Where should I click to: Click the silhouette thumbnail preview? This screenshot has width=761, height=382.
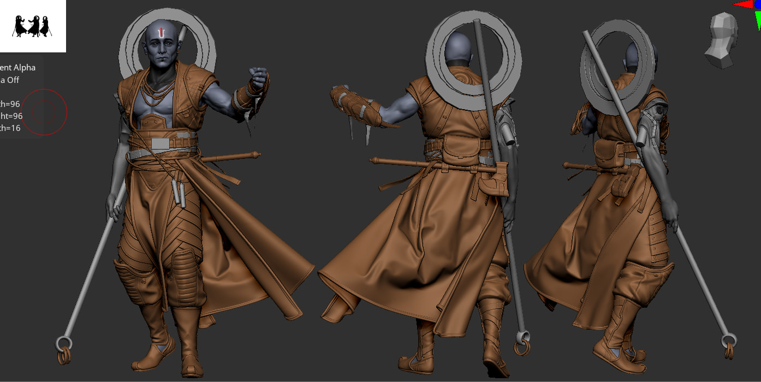pyautogui.click(x=33, y=26)
